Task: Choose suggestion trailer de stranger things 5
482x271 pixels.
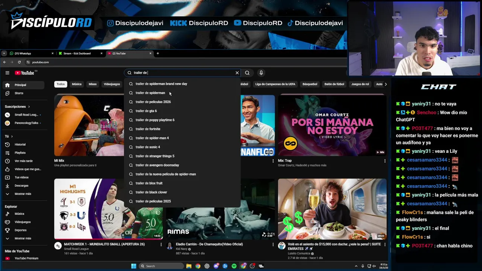Action: (182, 156)
